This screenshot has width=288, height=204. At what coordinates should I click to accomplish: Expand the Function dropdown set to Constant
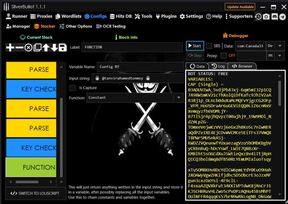[179, 98]
